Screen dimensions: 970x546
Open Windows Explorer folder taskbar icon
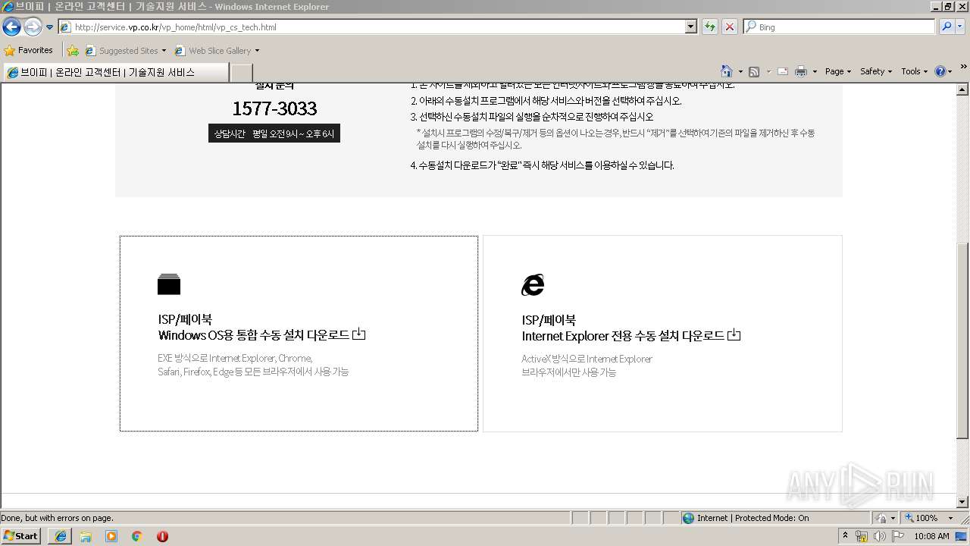86,536
